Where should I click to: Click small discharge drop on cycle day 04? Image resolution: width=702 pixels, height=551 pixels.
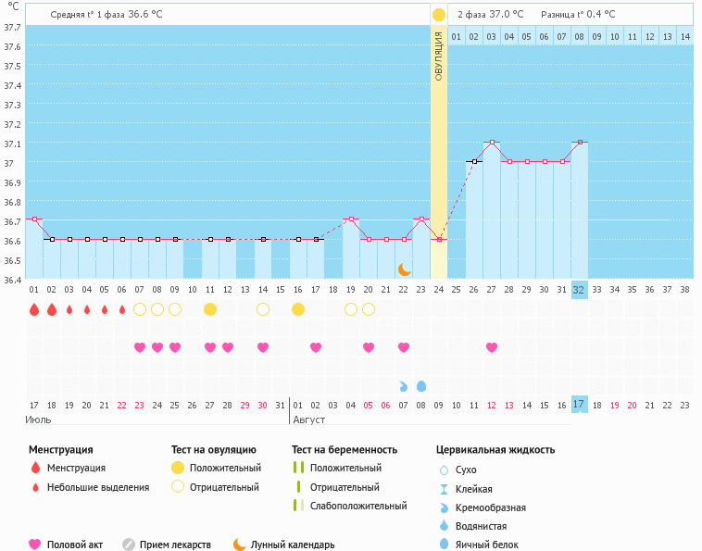coord(87,309)
